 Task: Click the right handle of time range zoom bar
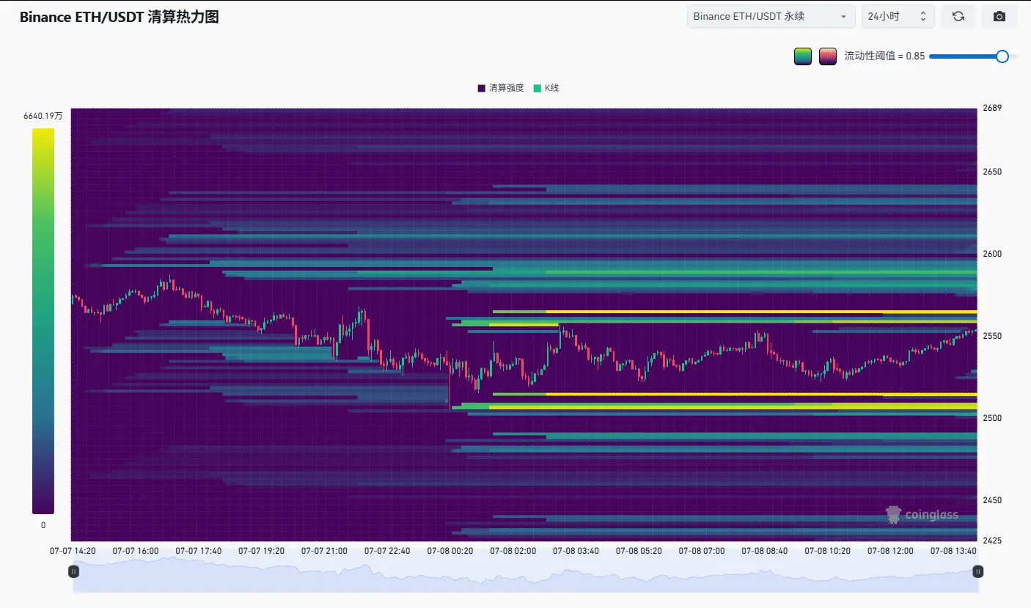(977, 571)
